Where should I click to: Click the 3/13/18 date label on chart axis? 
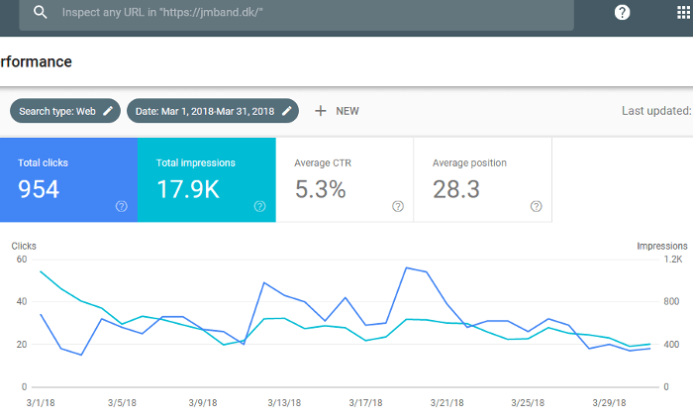pyautogui.click(x=285, y=403)
